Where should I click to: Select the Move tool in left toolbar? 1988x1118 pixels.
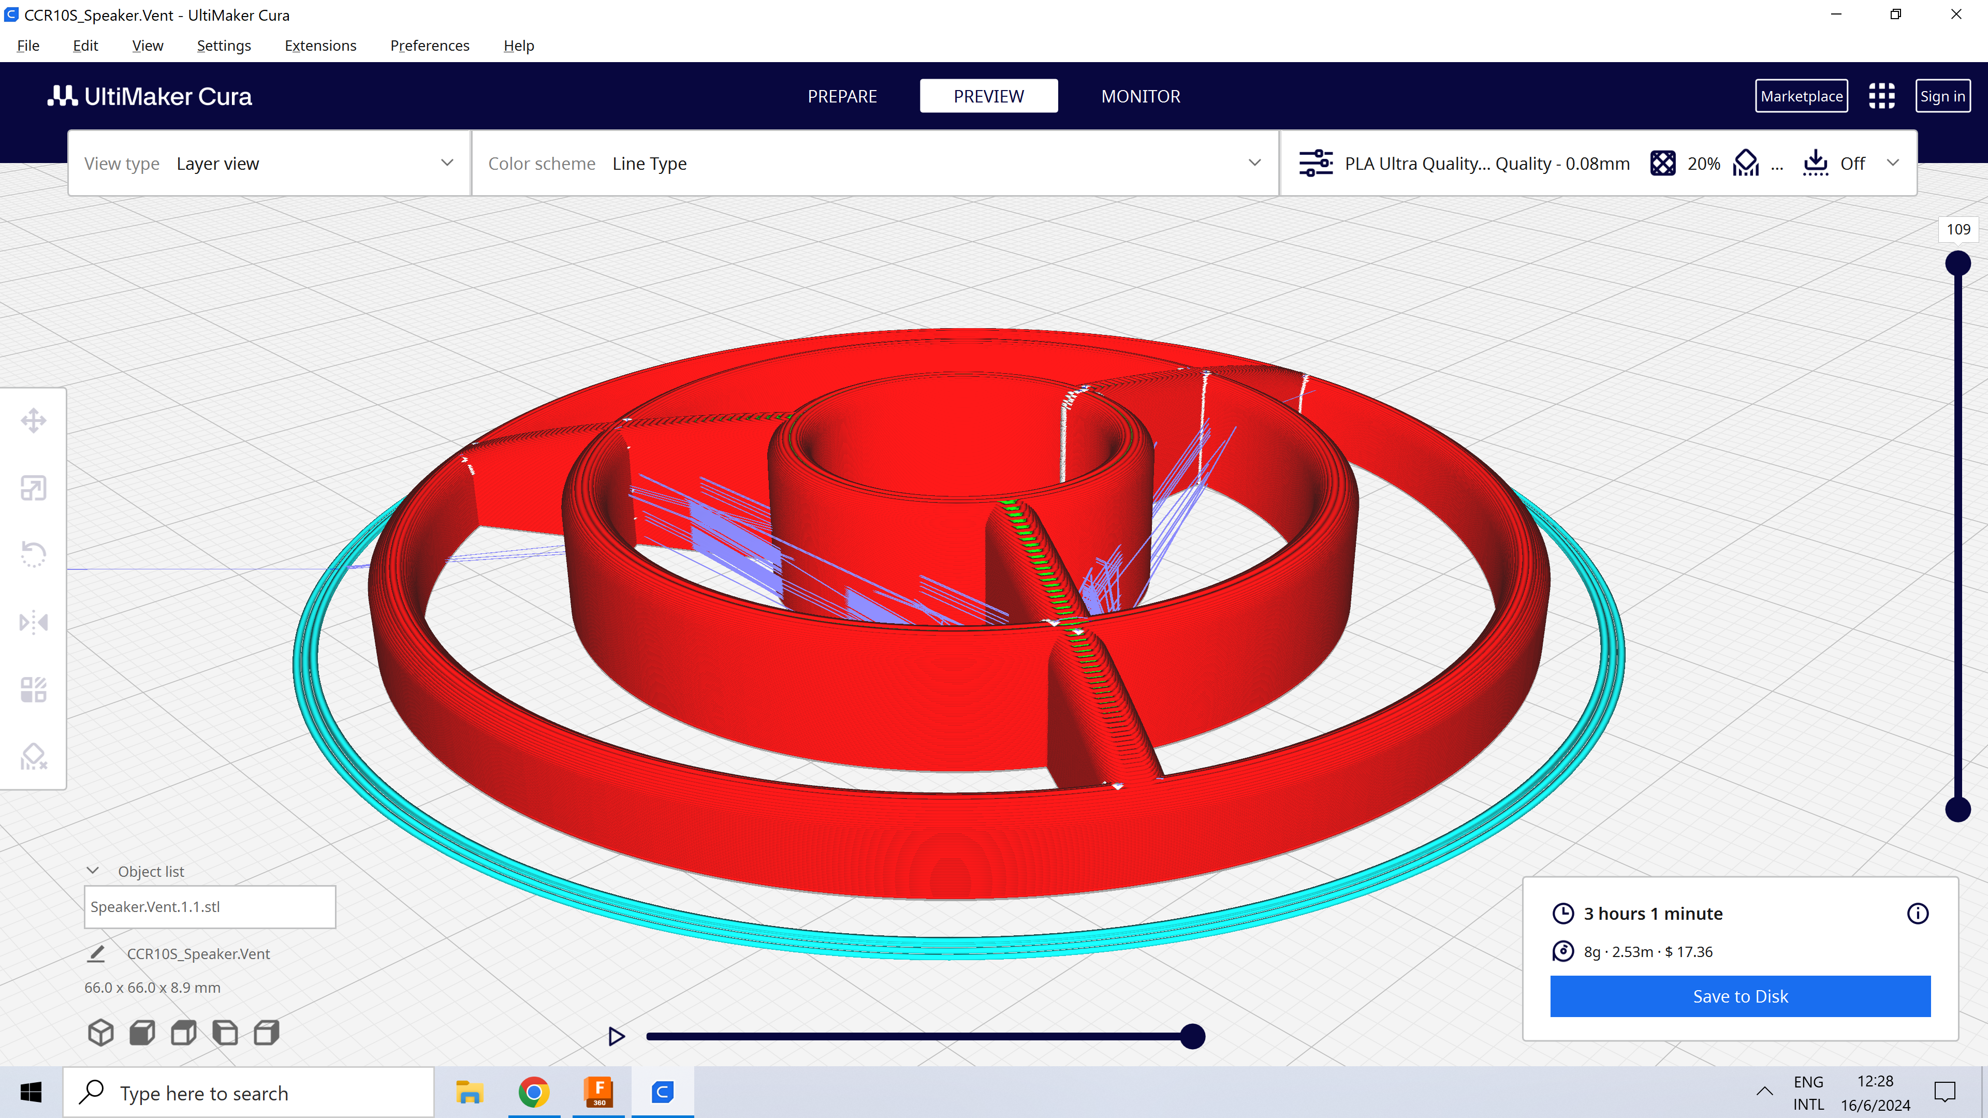pos(33,420)
